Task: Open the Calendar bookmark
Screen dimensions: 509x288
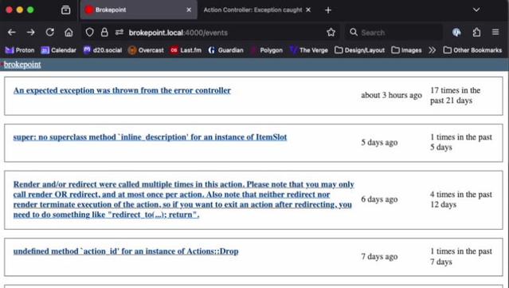Action: pyautogui.click(x=58, y=50)
